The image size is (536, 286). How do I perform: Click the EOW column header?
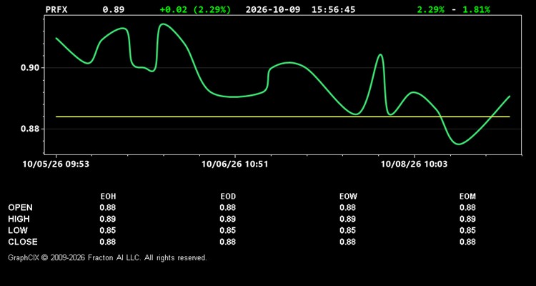pyautogui.click(x=348, y=197)
